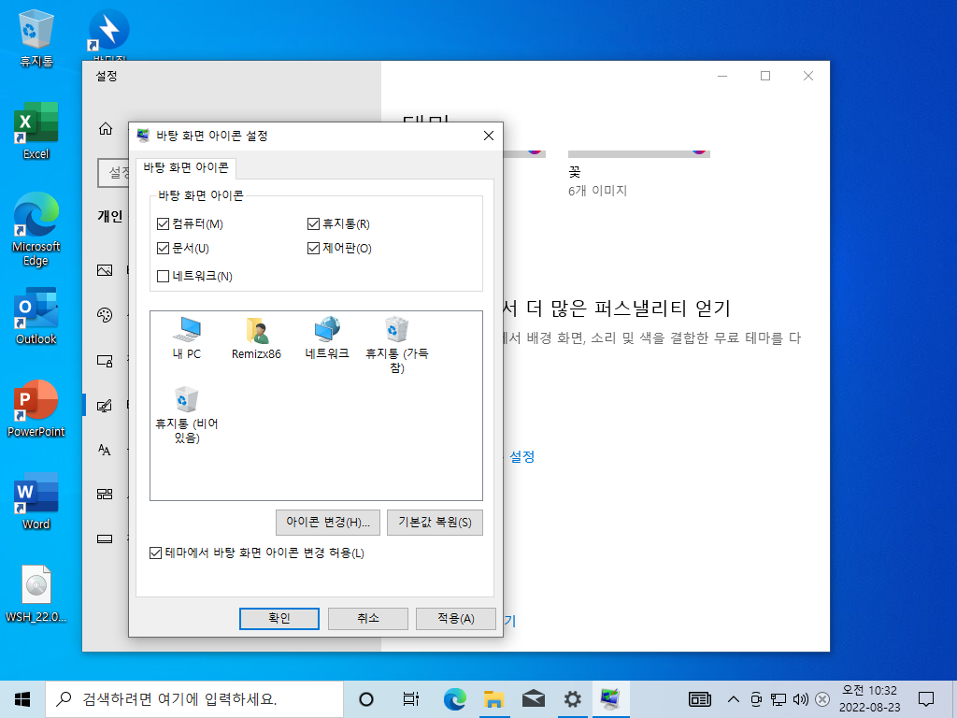Enable the 네트워크(N) checkbox
Image resolution: width=957 pixels, height=718 pixels.
coord(163,276)
